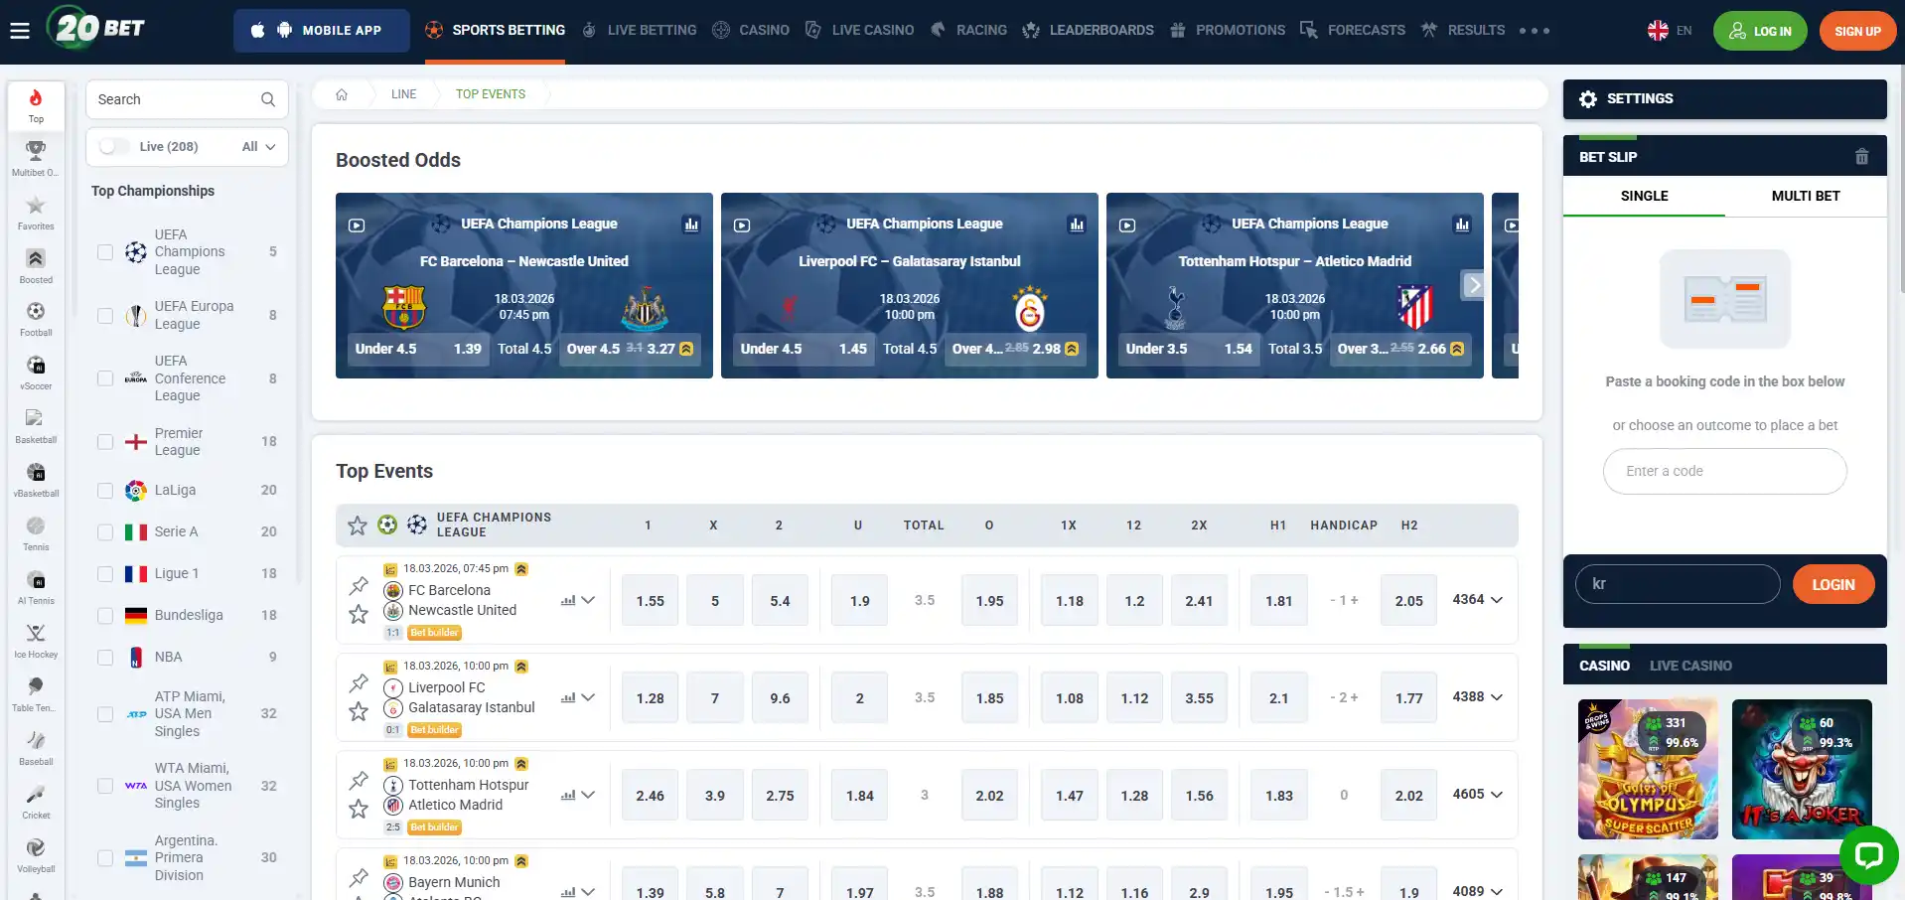This screenshot has height=900, width=1905.
Task: Open Boosted odds sidebar icon
Action: click(36, 266)
